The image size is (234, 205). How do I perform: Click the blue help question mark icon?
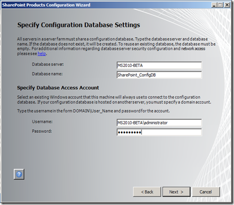coord(19,174)
